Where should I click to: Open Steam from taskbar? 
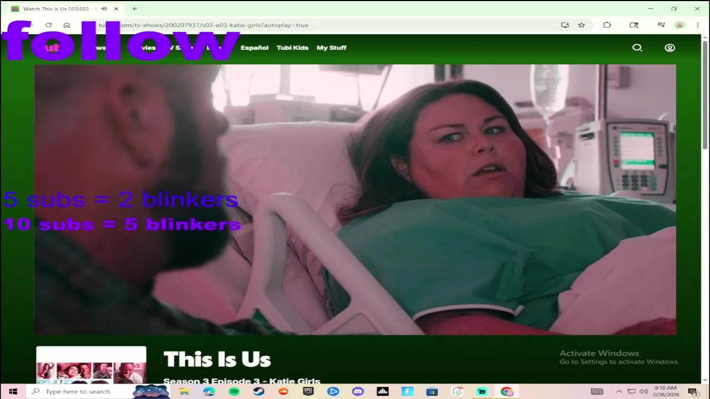tap(258, 391)
